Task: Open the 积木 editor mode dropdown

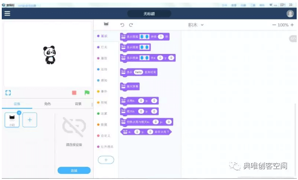Action: (196, 25)
